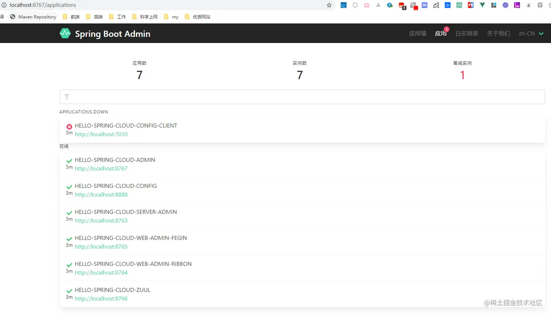Image resolution: width=551 pixels, height=315 pixels.
Task: Open the 前端 bookmark folder
Action: 71,17
